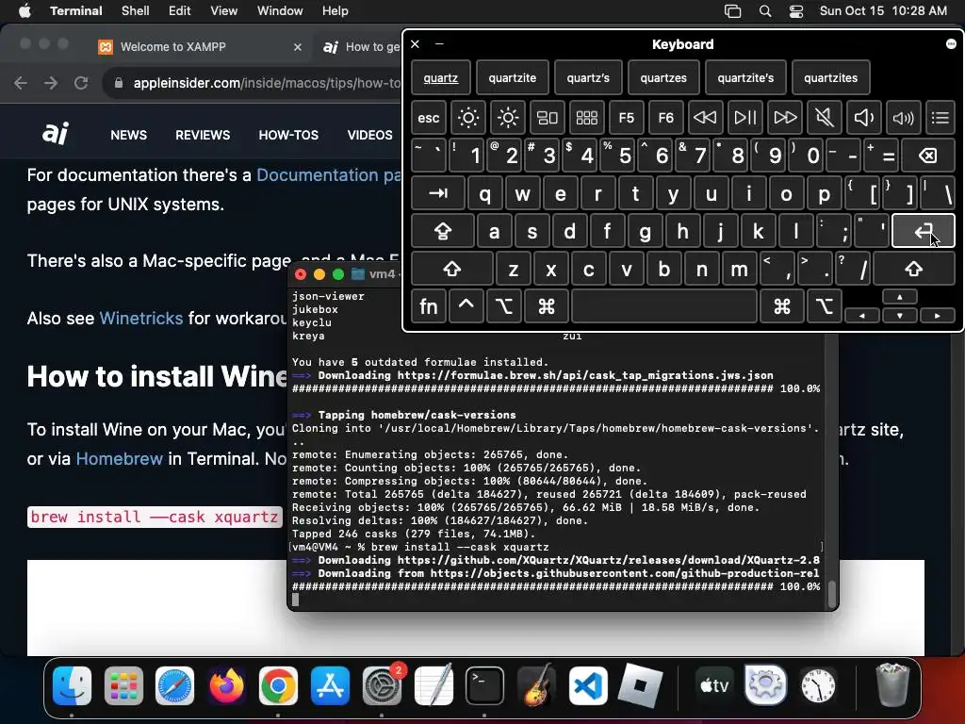Open the keyboard panel options menu
The height and width of the screenshot is (724, 965).
tap(951, 43)
